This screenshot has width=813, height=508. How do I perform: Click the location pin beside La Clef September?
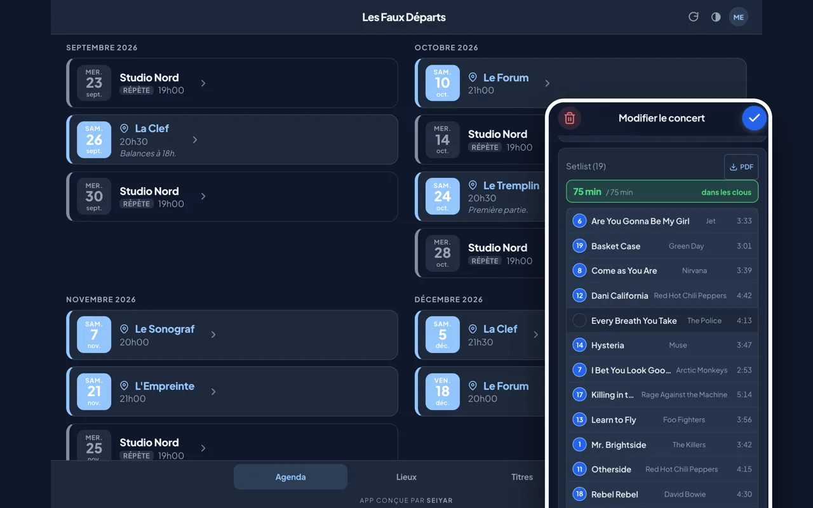[x=124, y=128]
